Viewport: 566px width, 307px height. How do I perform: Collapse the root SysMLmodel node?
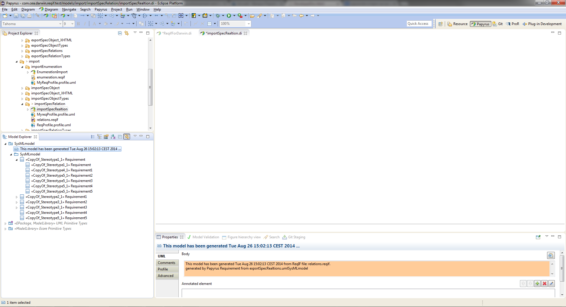pos(5,144)
